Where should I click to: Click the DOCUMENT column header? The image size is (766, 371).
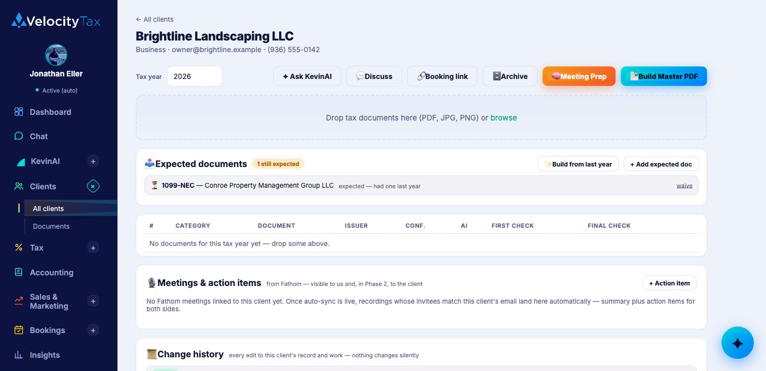pos(276,226)
